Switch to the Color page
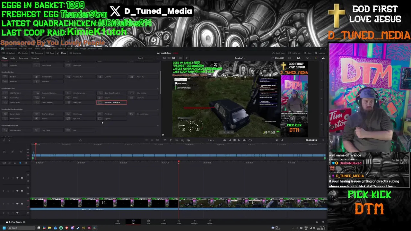This screenshot has height=231, width=411. click(x=179, y=222)
